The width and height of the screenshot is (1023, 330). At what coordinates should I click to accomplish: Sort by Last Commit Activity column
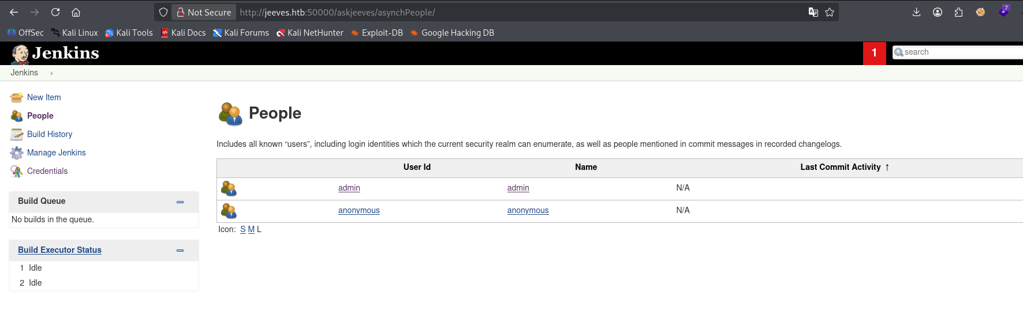845,167
